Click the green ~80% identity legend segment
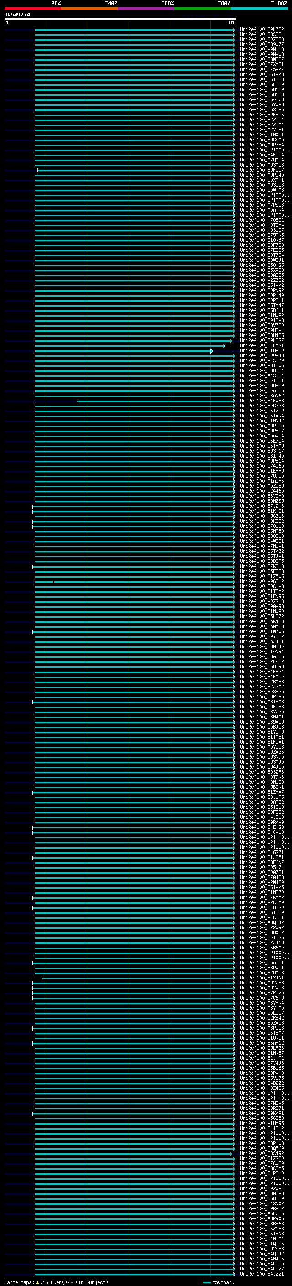 pos(203,8)
